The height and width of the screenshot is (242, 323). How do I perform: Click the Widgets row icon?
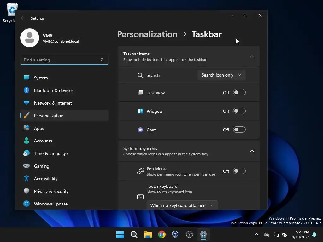(x=140, y=111)
